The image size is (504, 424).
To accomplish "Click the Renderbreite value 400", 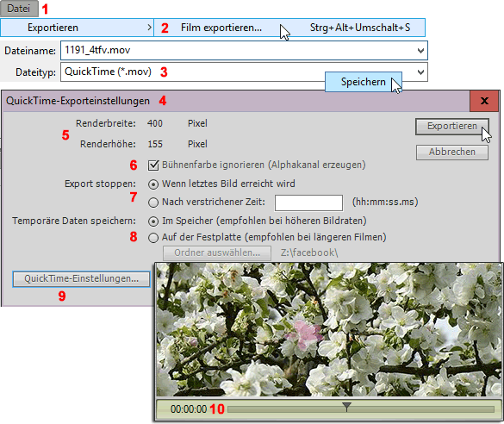I will click(155, 123).
